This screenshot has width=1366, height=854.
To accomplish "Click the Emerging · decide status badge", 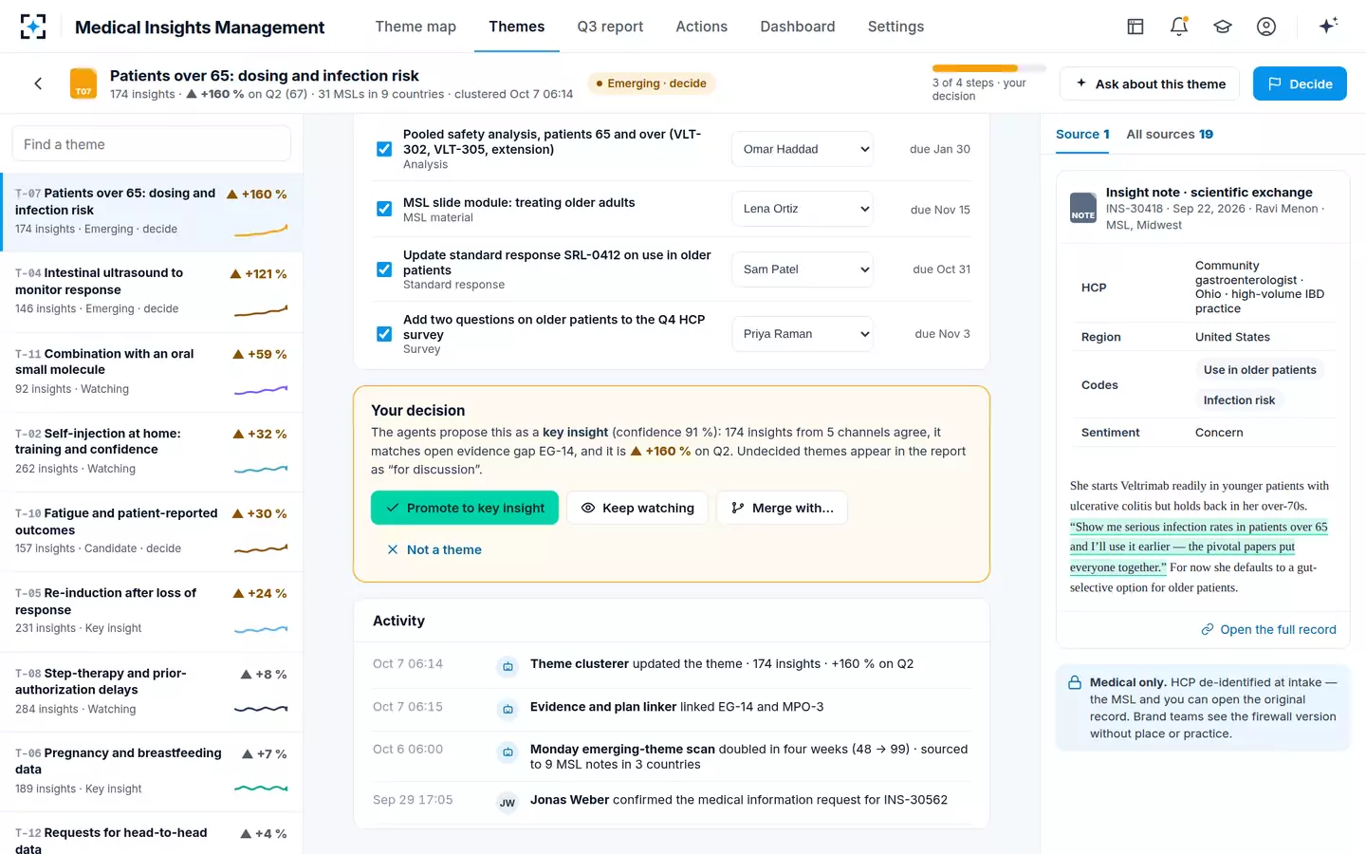I will 651,84.
